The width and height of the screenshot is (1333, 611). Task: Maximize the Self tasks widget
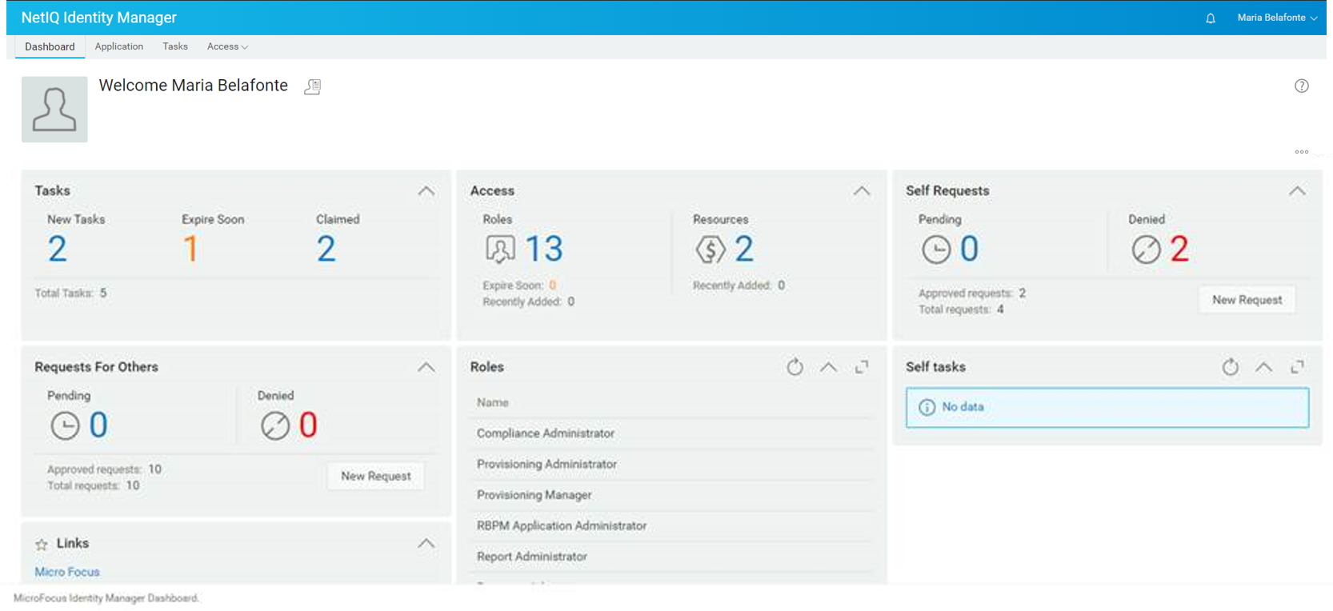[1298, 367]
